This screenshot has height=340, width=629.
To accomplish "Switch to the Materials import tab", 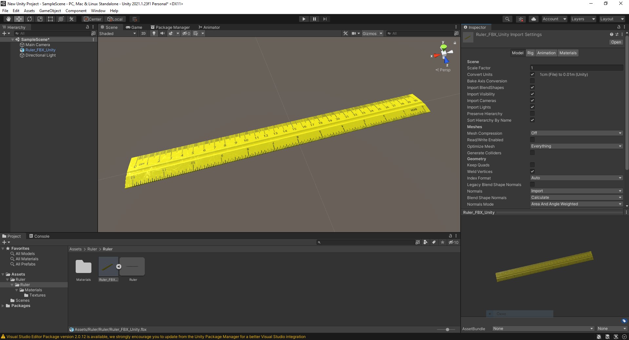I will click(x=568, y=53).
